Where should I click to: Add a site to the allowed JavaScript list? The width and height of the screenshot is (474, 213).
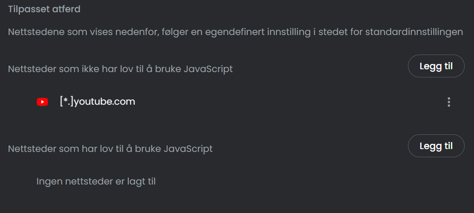click(436, 146)
